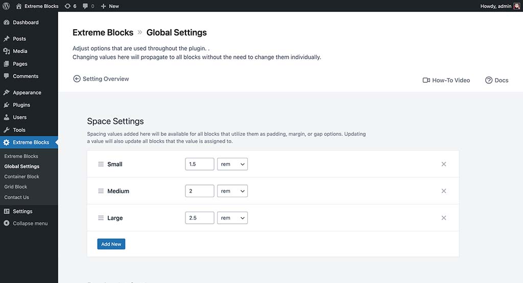Open the Appearance menu label
The height and width of the screenshot is (283, 523).
coord(27,92)
